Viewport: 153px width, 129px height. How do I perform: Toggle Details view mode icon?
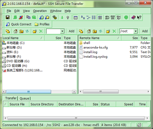click(100, 18)
